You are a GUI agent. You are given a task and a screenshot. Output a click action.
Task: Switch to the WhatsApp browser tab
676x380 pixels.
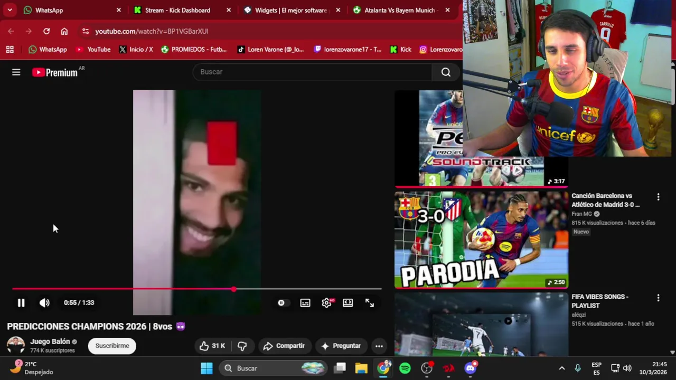click(x=71, y=10)
